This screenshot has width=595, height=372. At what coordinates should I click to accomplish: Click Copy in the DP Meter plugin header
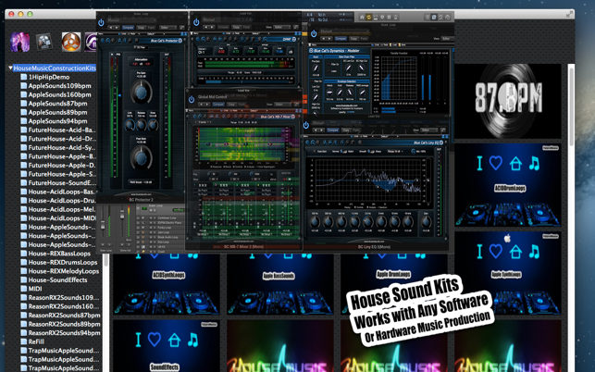pyautogui.click(x=236, y=28)
